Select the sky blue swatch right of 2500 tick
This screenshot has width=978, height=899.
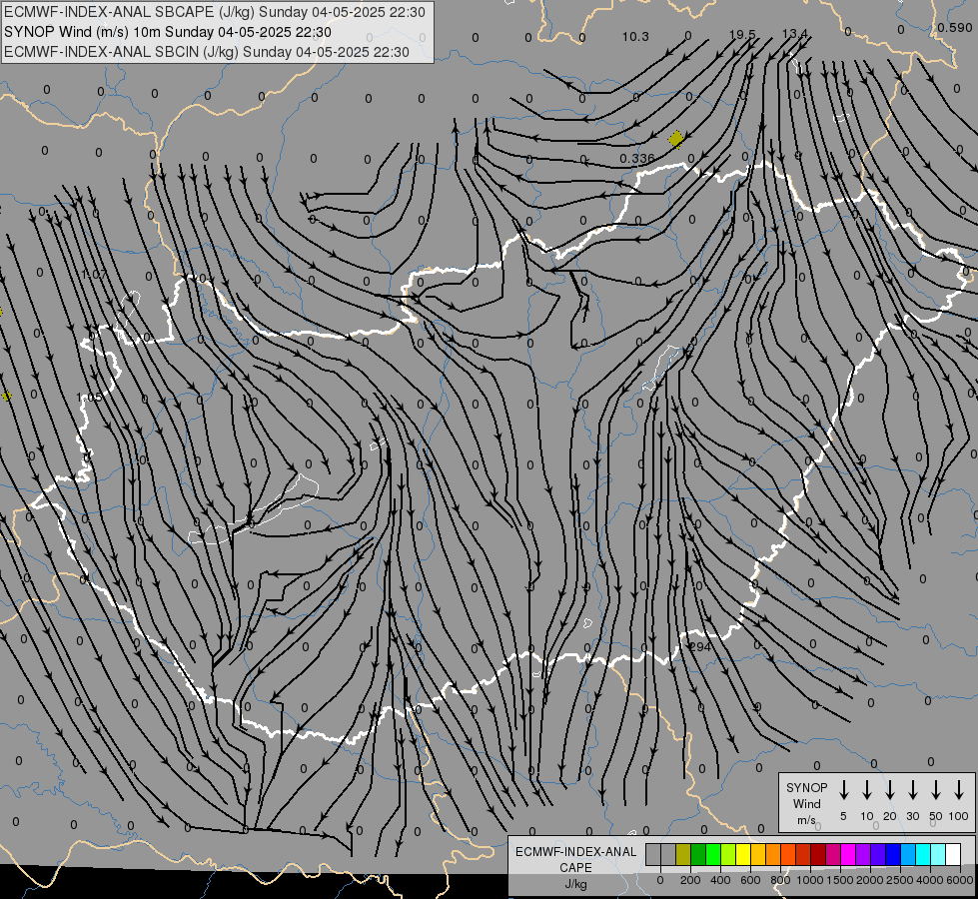[907, 854]
